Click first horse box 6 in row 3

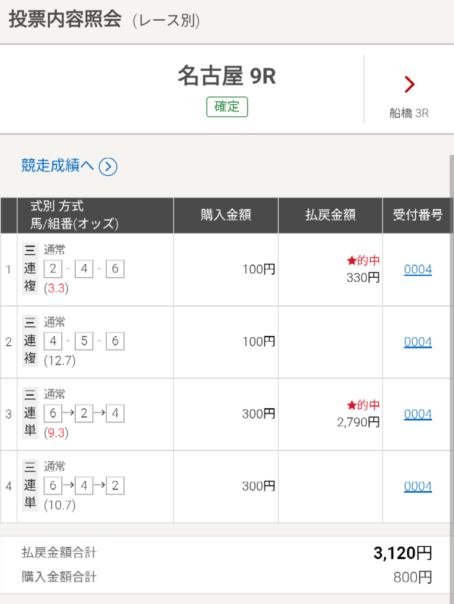53,413
